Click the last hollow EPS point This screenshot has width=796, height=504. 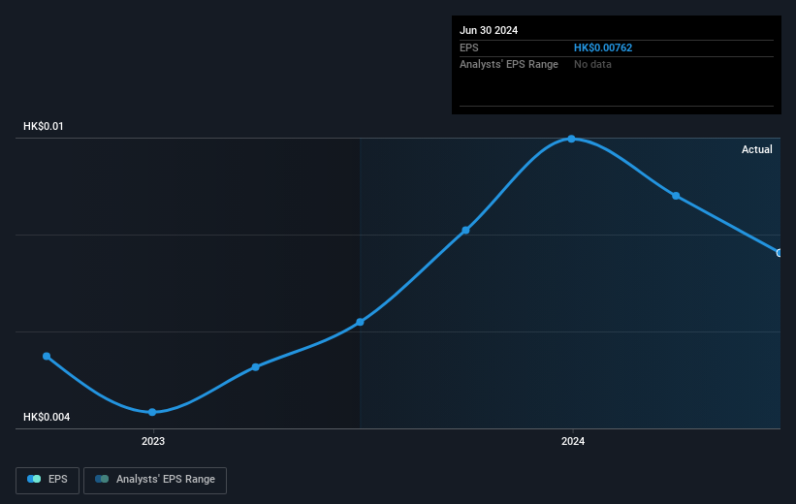[780, 253]
